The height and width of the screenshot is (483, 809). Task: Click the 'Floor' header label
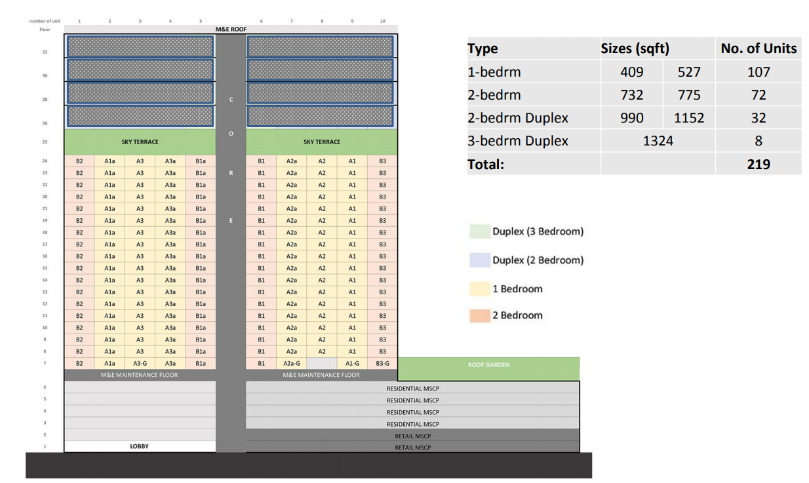pos(45,29)
